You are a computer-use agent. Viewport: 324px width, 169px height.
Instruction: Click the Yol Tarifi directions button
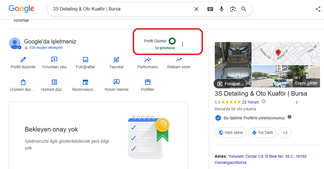pyautogui.click(x=262, y=133)
